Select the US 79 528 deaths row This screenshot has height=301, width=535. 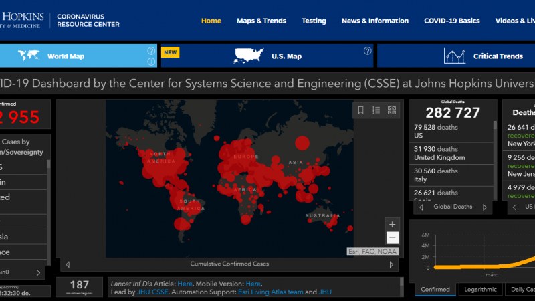(451, 131)
